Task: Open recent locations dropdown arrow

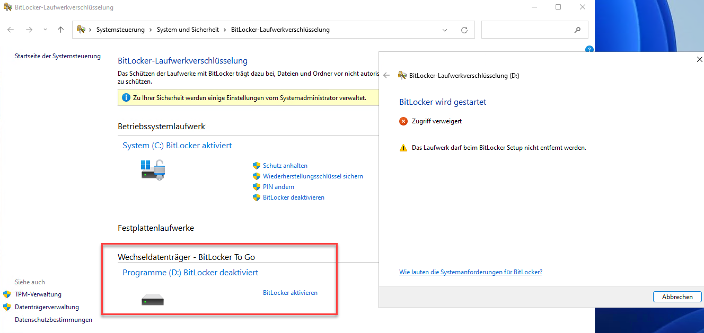Action: coord(45,30)
